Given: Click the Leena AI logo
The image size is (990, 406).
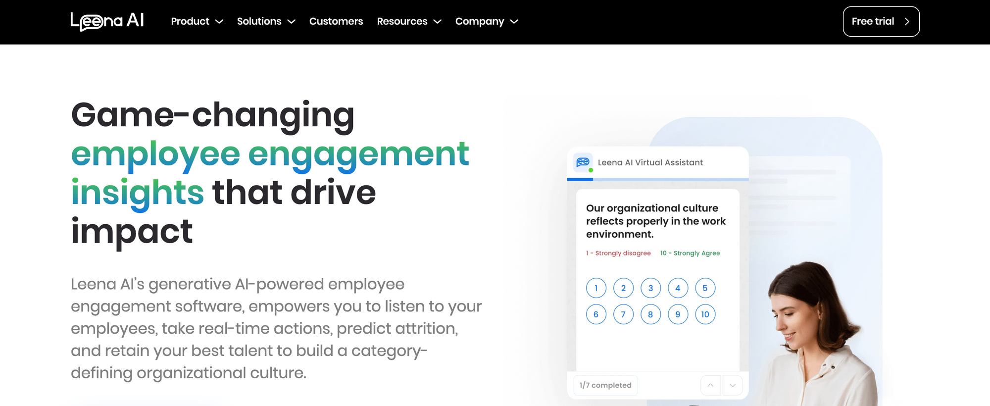Looking at the screenshot, I should tap(107, 21).
